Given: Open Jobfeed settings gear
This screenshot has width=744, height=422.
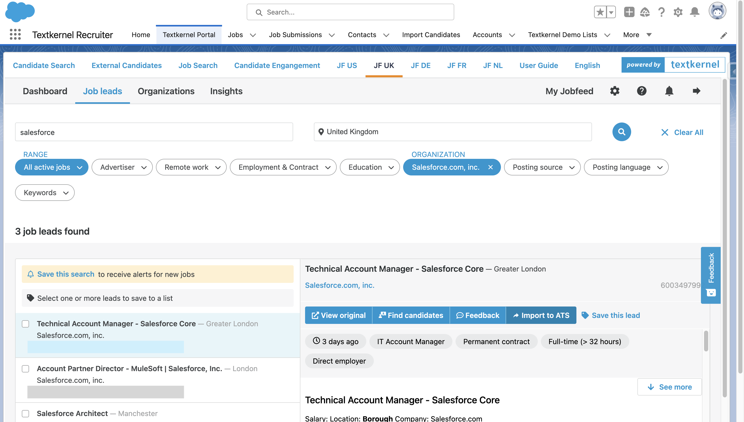Looking at the screenshot, I should point(615,91).
